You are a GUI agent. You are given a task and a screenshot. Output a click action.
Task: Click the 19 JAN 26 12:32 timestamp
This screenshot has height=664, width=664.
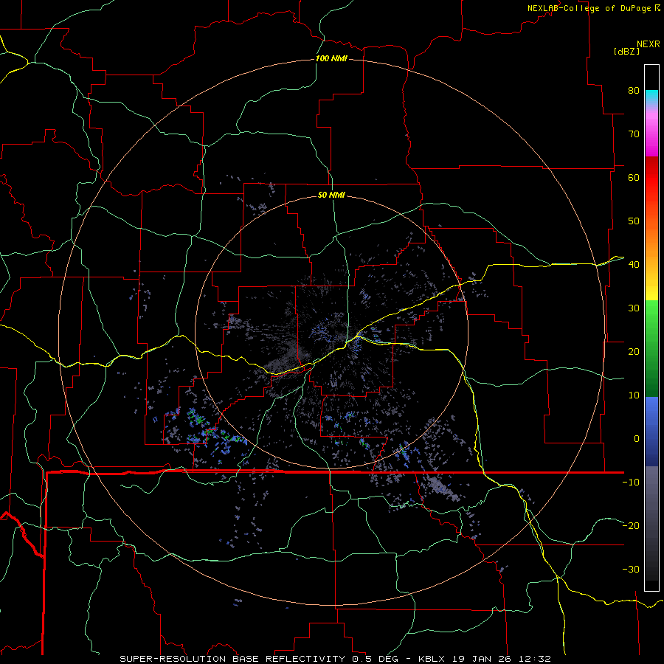click(502, 659)
